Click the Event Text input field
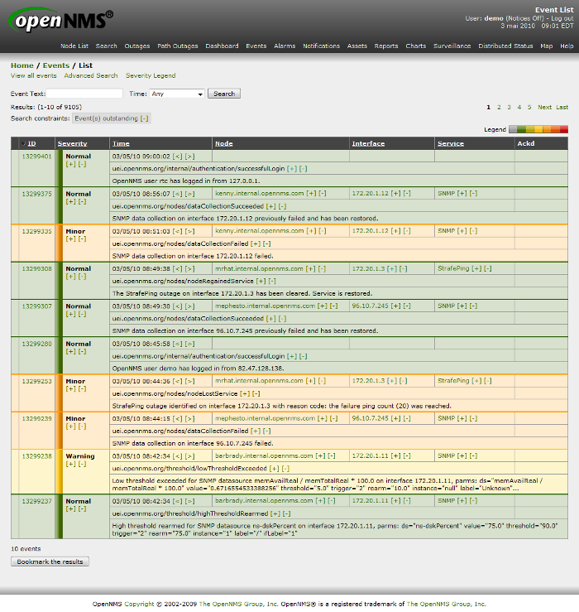The width and height of the screenshot is (579, 612). [84, 94]
